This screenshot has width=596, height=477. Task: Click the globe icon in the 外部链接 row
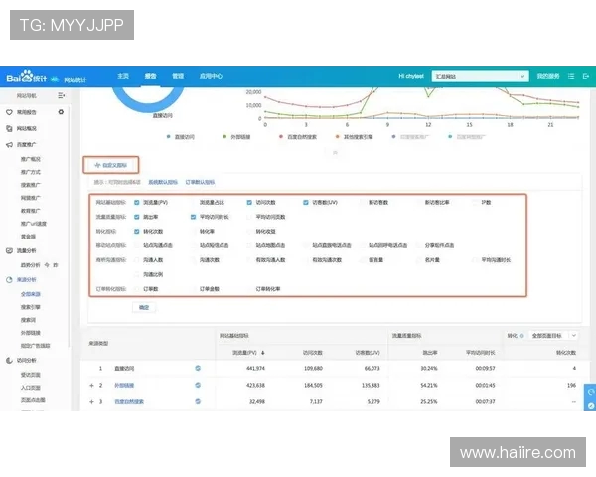click(198, 385)
